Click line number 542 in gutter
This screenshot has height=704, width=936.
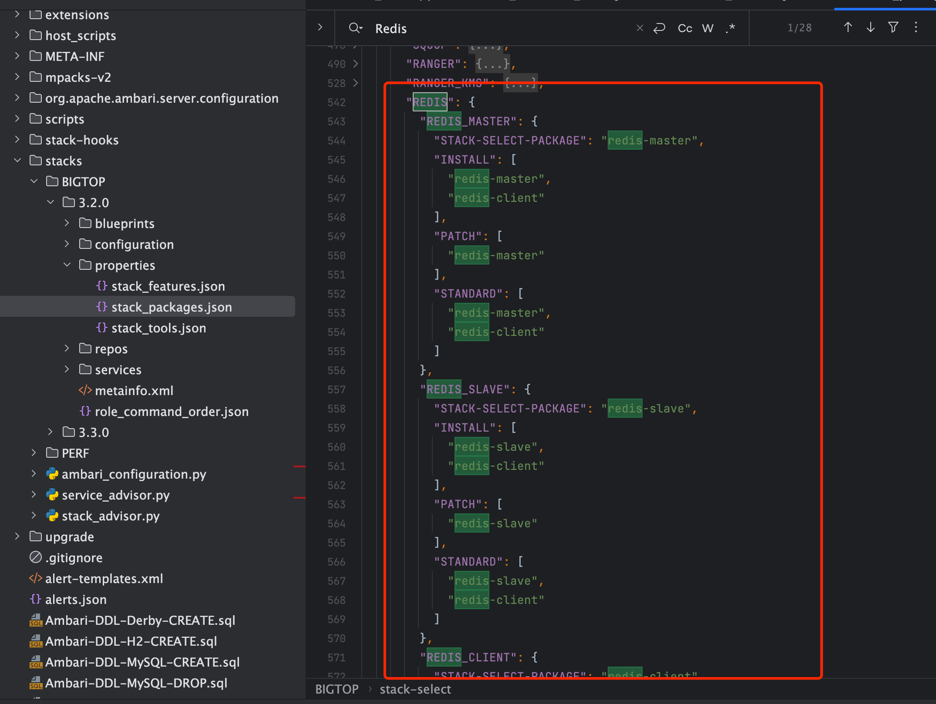tap(337, 102)
